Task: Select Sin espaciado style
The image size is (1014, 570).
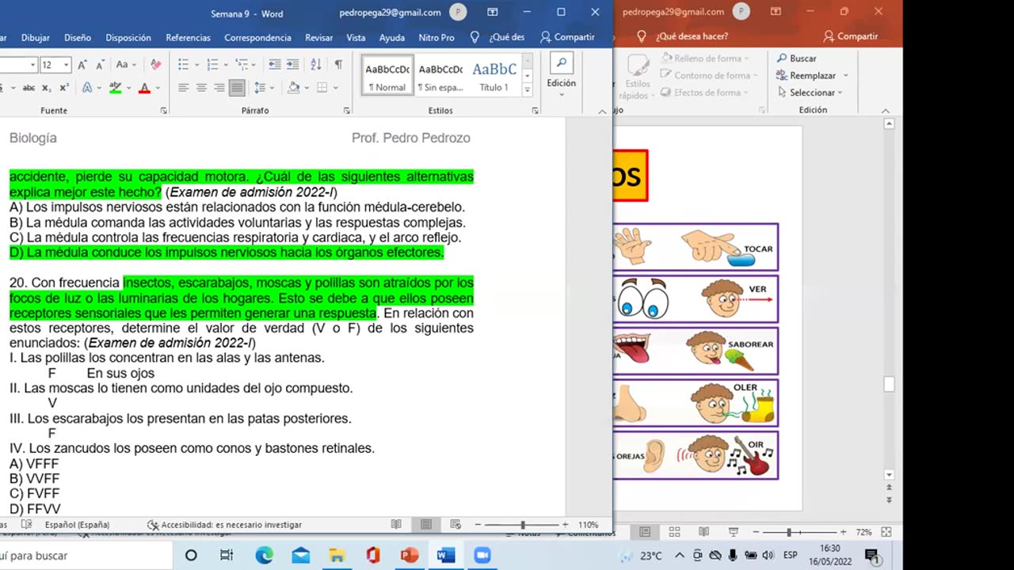Action: [440, 76]
